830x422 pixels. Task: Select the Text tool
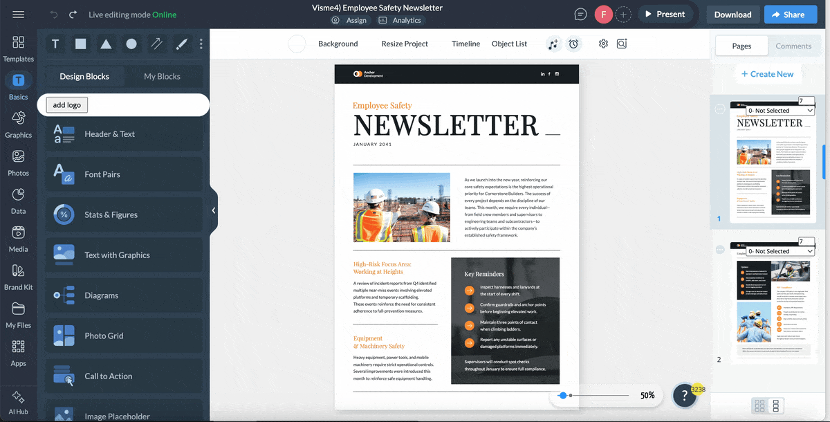(x=55, y=44)
